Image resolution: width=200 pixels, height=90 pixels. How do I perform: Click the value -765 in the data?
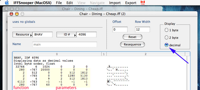point(33,75)
